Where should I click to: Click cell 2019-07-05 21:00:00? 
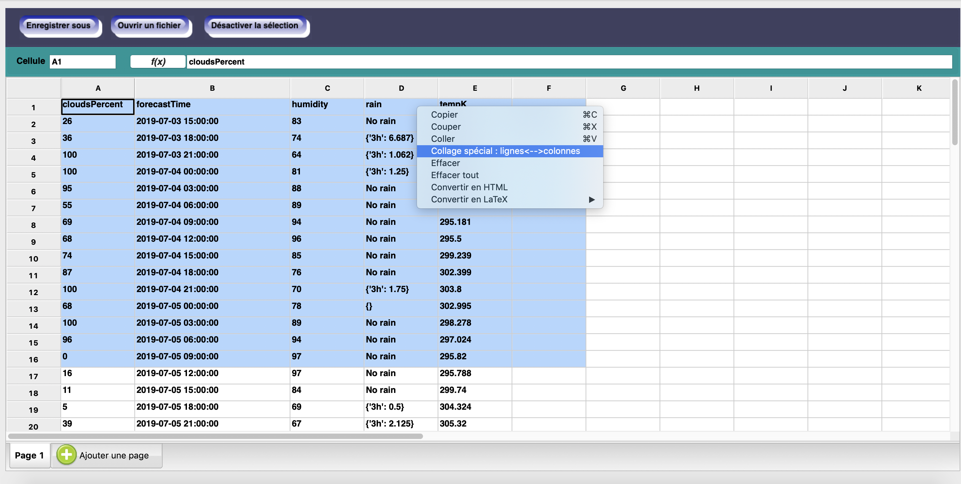click(x=212, y=425)
